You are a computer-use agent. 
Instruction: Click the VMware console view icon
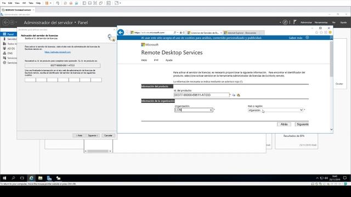tap(109, 3)
